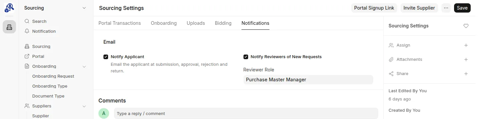Open Onboarding Type in sidebar
479x119 pixels.
pyautogui.click(x=50, y=86)
